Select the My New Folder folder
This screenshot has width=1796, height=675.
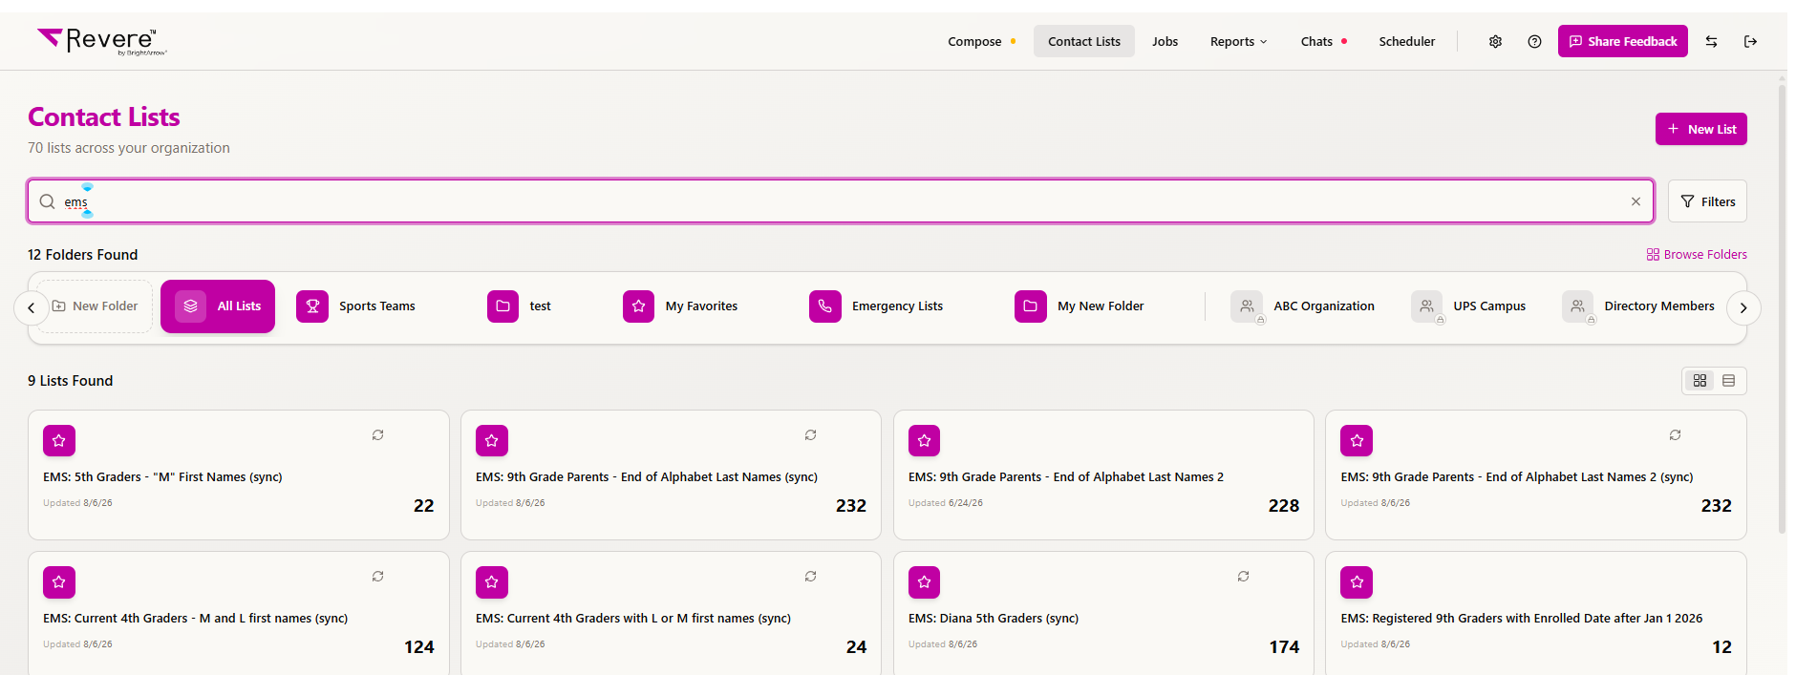click(1080, 306)
